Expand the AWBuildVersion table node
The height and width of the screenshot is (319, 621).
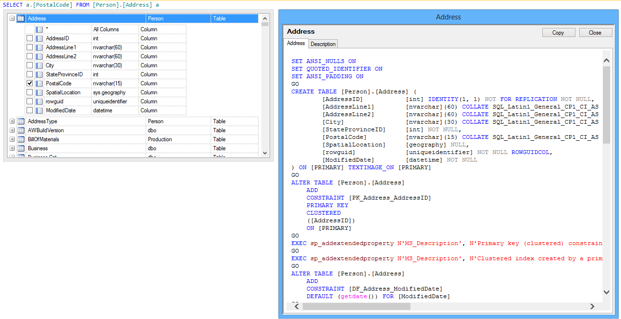(x=12, y=130)
